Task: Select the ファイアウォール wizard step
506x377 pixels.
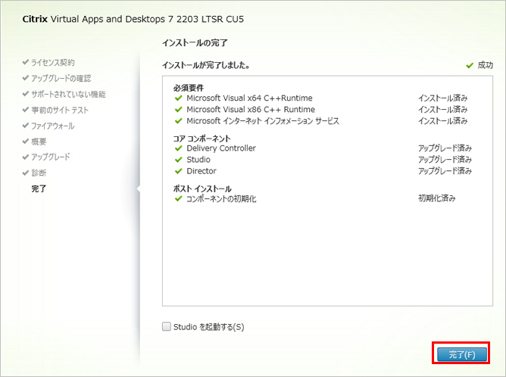Action: click(53, 126)
